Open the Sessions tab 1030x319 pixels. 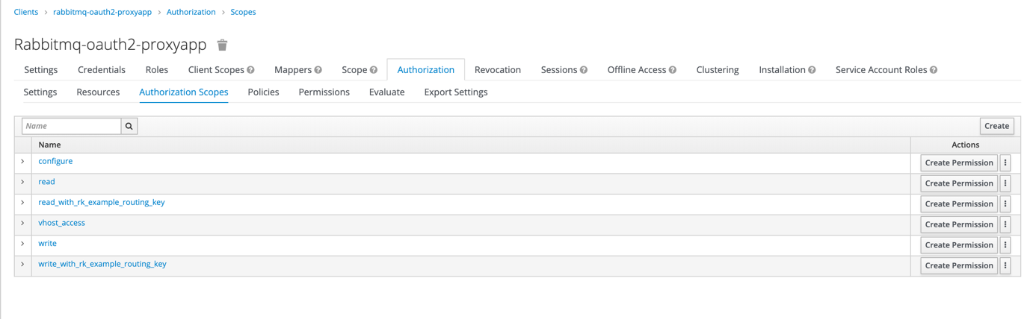click(559, 69)
